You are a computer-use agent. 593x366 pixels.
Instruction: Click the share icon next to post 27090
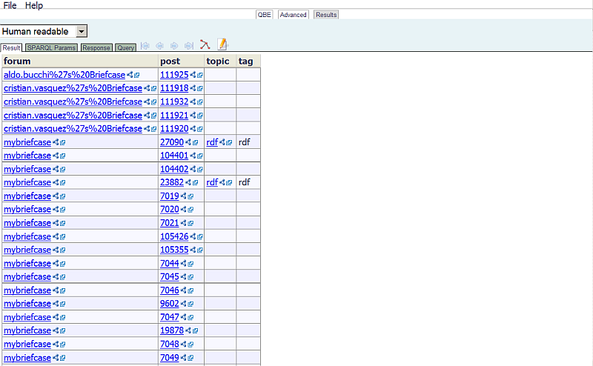(188, 142)
